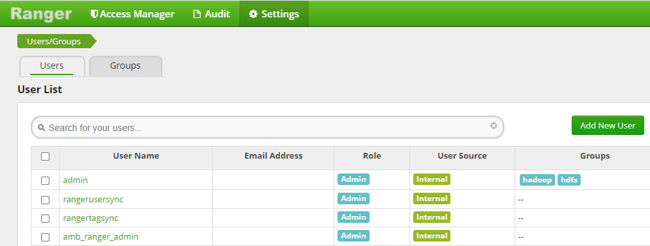Focus the Search for your users field
Viewport: 650px width, 246px height.
tap(268, 127)
